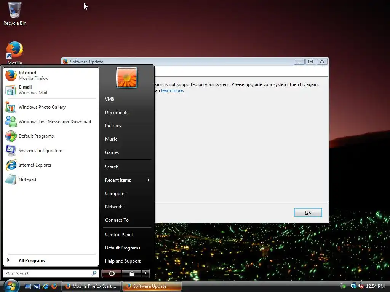This screenshot has height=292, width=390.
Task: Open Mozilla Firefox from Start menu Internet entry
Action: coord(51,75)
